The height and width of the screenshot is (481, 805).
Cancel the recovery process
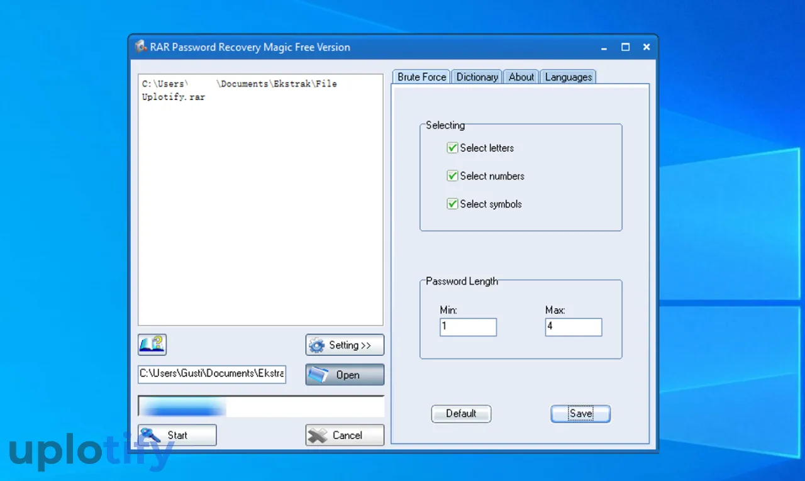(345, 435)
